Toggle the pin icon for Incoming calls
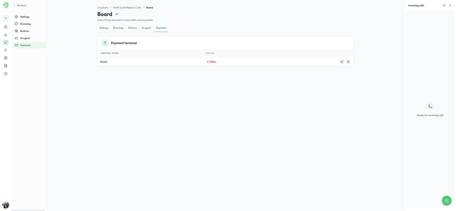Viewport: 456px width, 211px height. [450, 6]
